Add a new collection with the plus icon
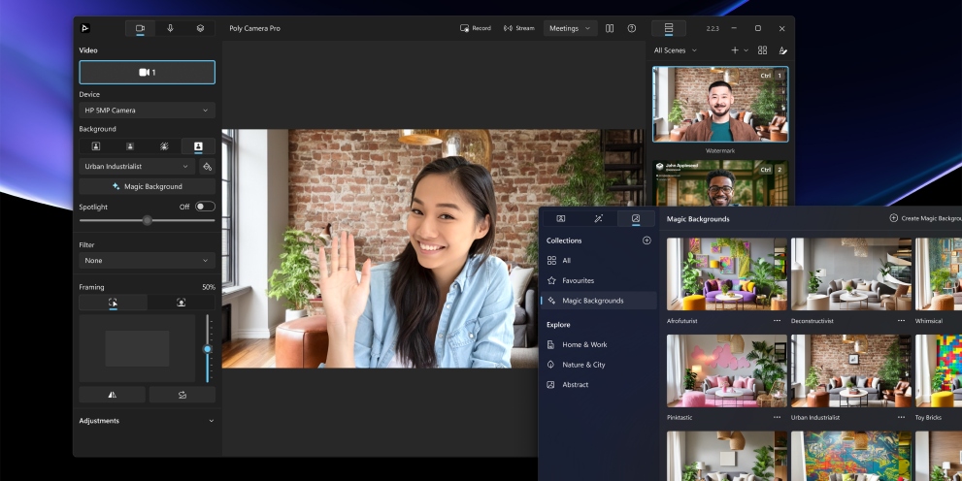 click(x=647, y=240)
